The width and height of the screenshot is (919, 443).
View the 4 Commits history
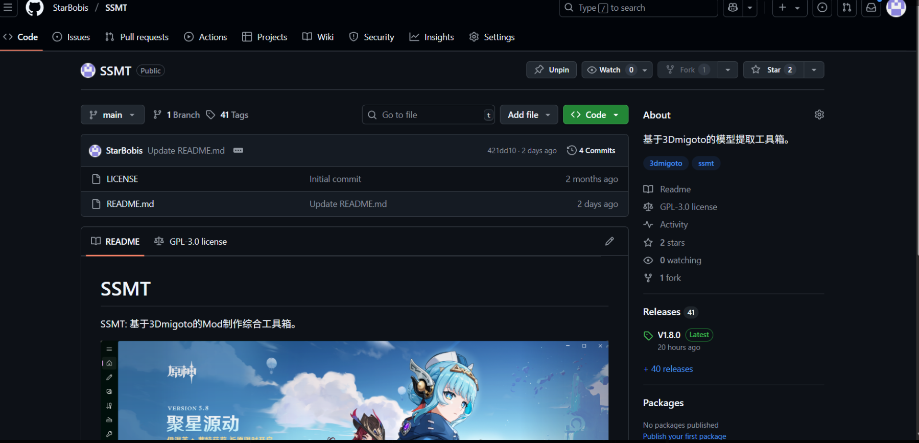point(591,150)
